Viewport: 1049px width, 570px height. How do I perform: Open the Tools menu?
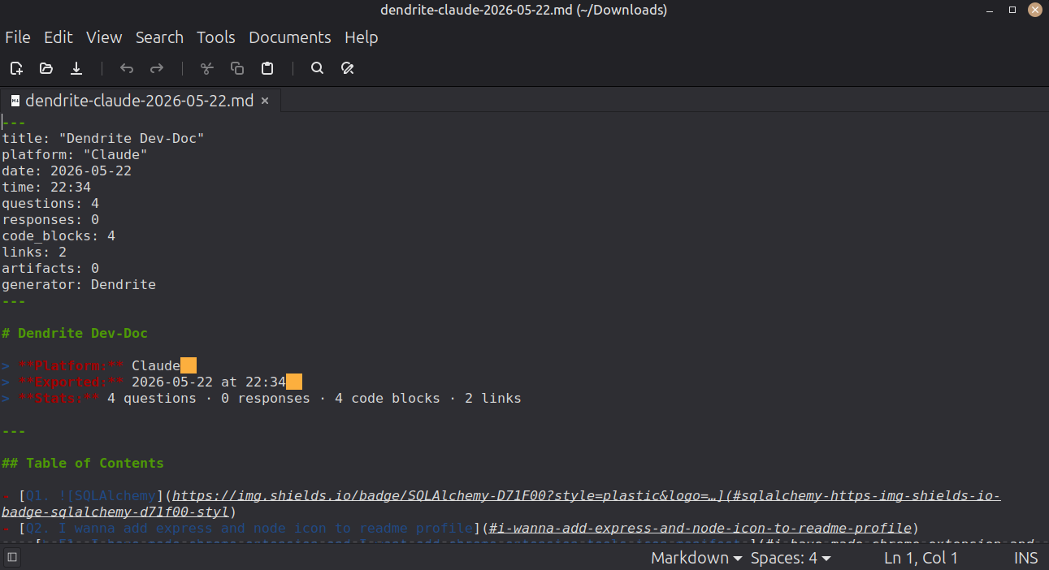[x=216, y=37]
